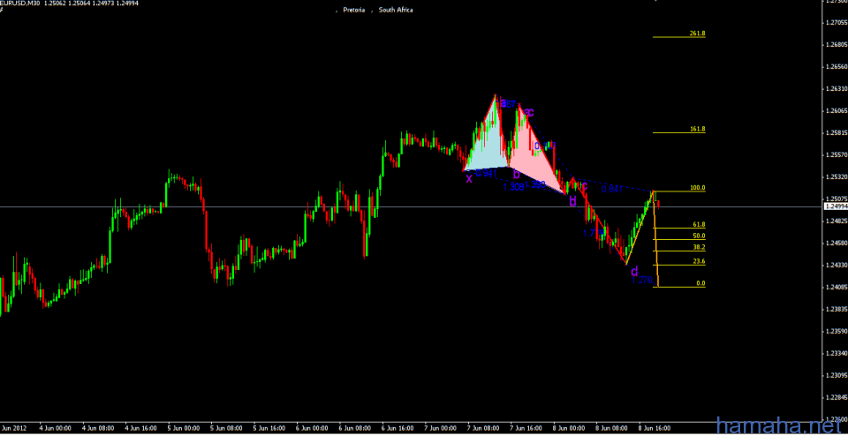848x435 pixels.
Task: Click the 1.26310 price scale value
Action: tap(837, 88)
